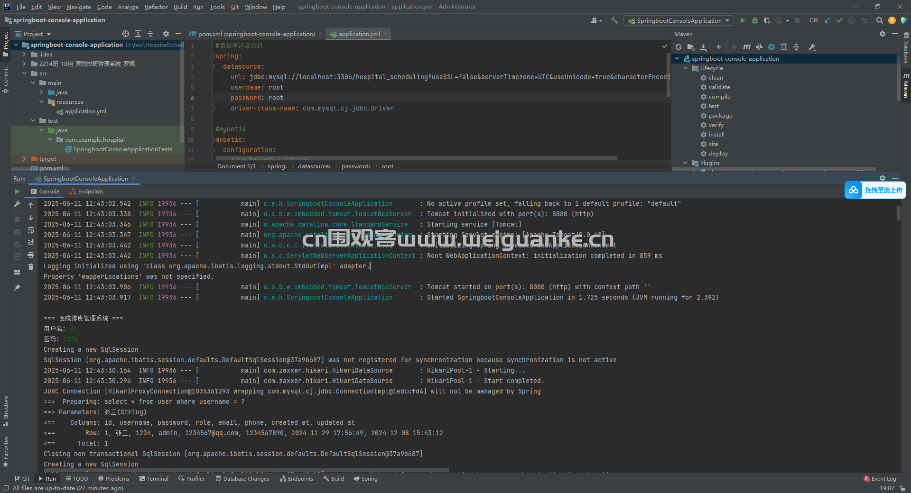Click the Build Project hammer icon
This screenshot has width=911, height=493.
[x=614, y=20]
